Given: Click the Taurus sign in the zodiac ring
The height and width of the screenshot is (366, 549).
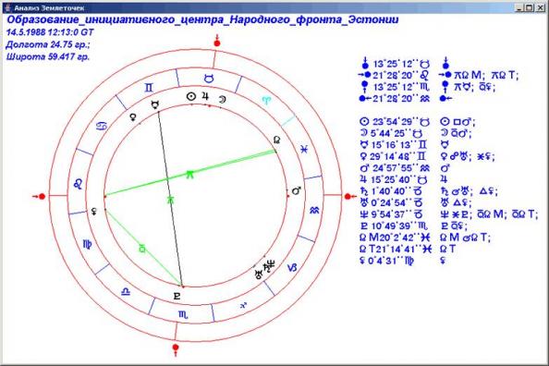Looking at the screenshot, I should coord(209,79).
